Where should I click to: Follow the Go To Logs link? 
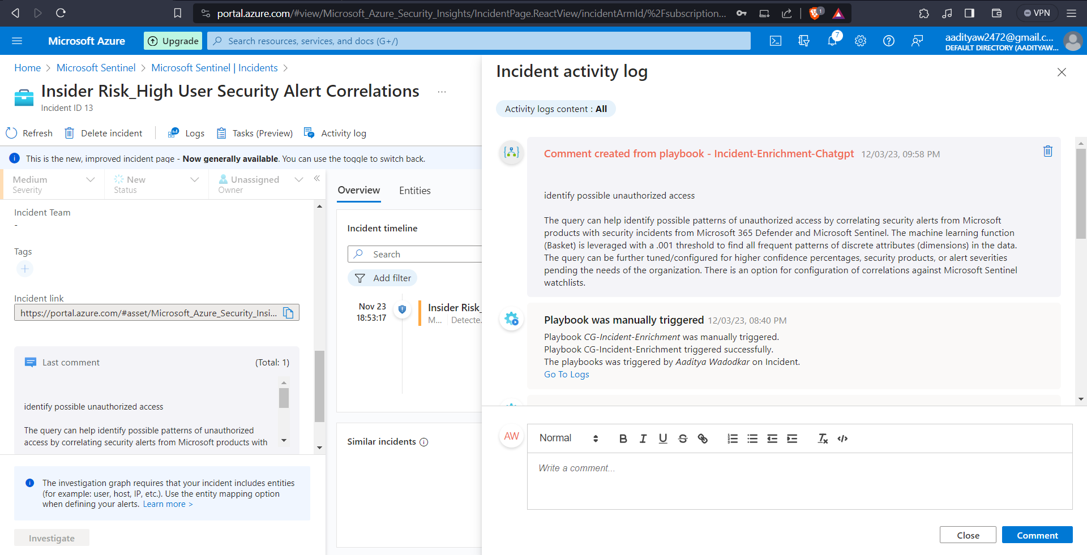[566, 374]
